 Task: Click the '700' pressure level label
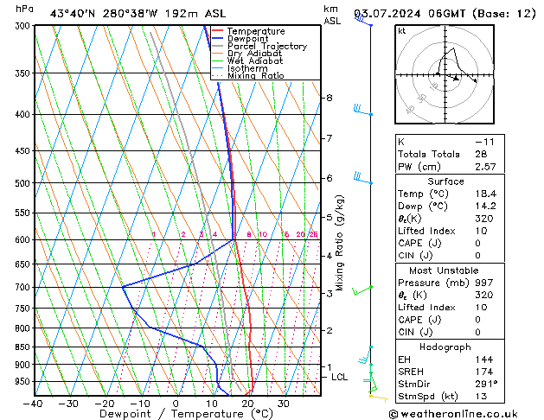point(23,287)
